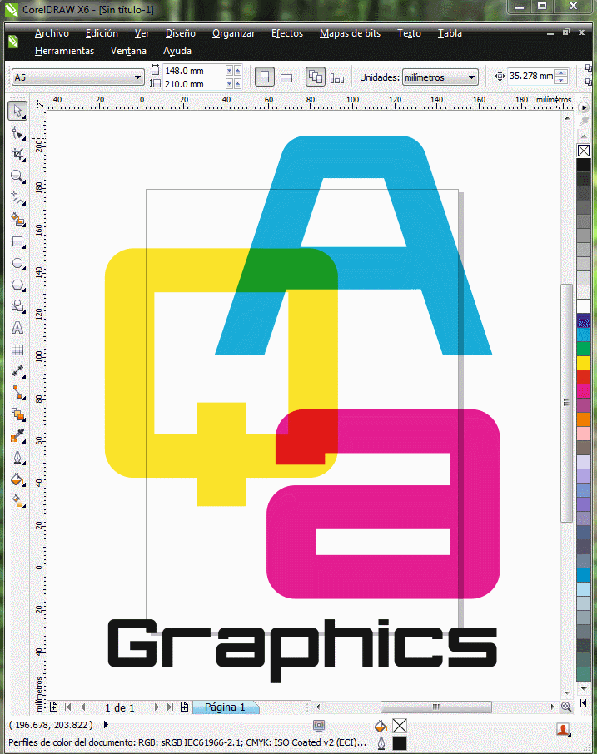Image resolution: width=597 pixels, height=754 pixels.
Task: Select the Zoom tool in toolbox
Action: click(x=17, y=176)
